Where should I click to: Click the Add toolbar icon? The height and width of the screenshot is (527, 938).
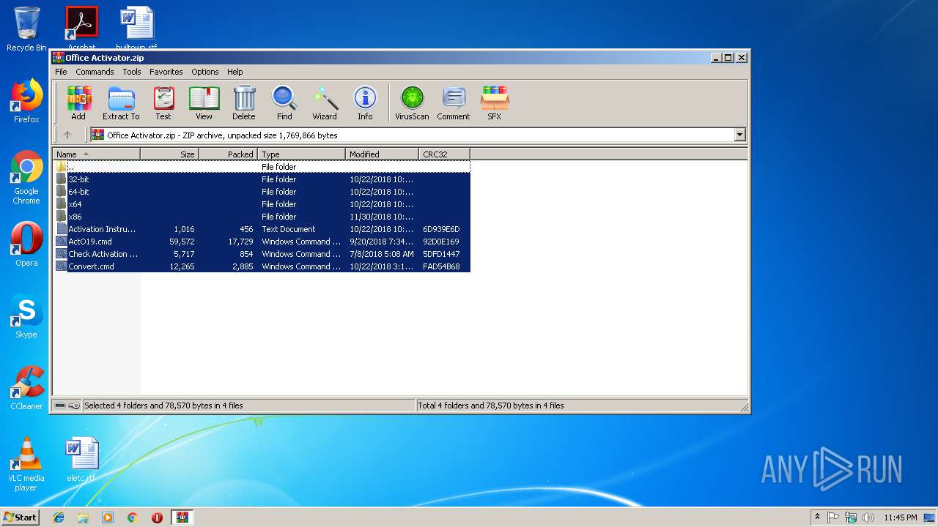[x=78, y=102]
